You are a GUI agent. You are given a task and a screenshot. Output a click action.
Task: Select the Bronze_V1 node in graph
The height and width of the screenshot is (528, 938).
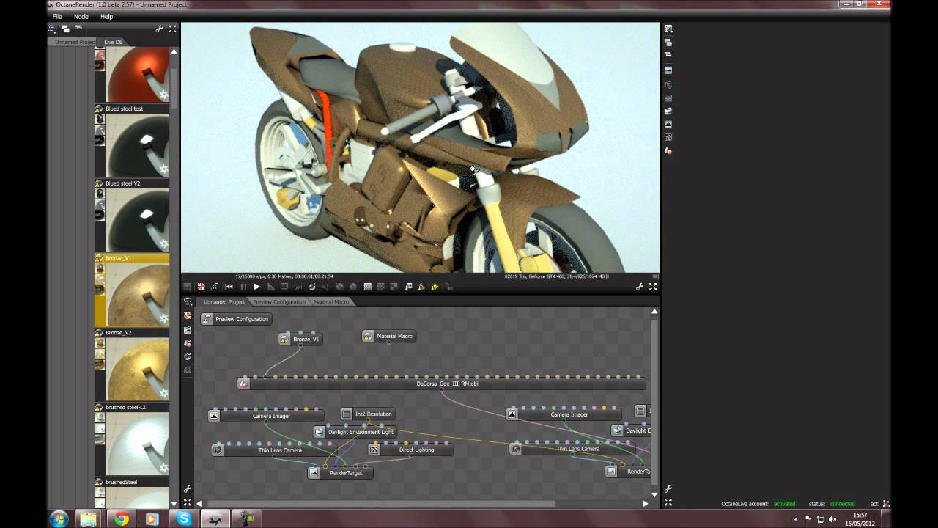(300, 339)
